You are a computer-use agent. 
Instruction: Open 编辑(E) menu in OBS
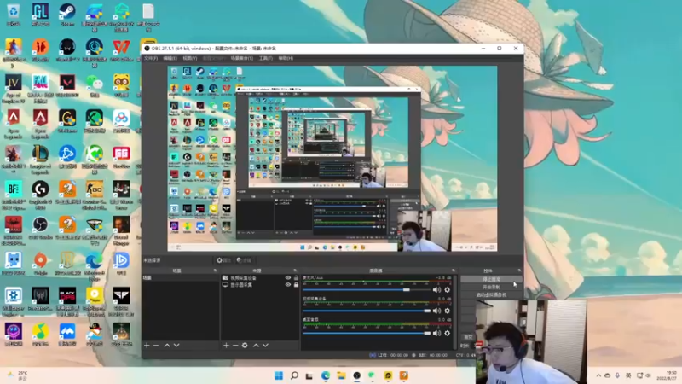click(x=170, y=58)
